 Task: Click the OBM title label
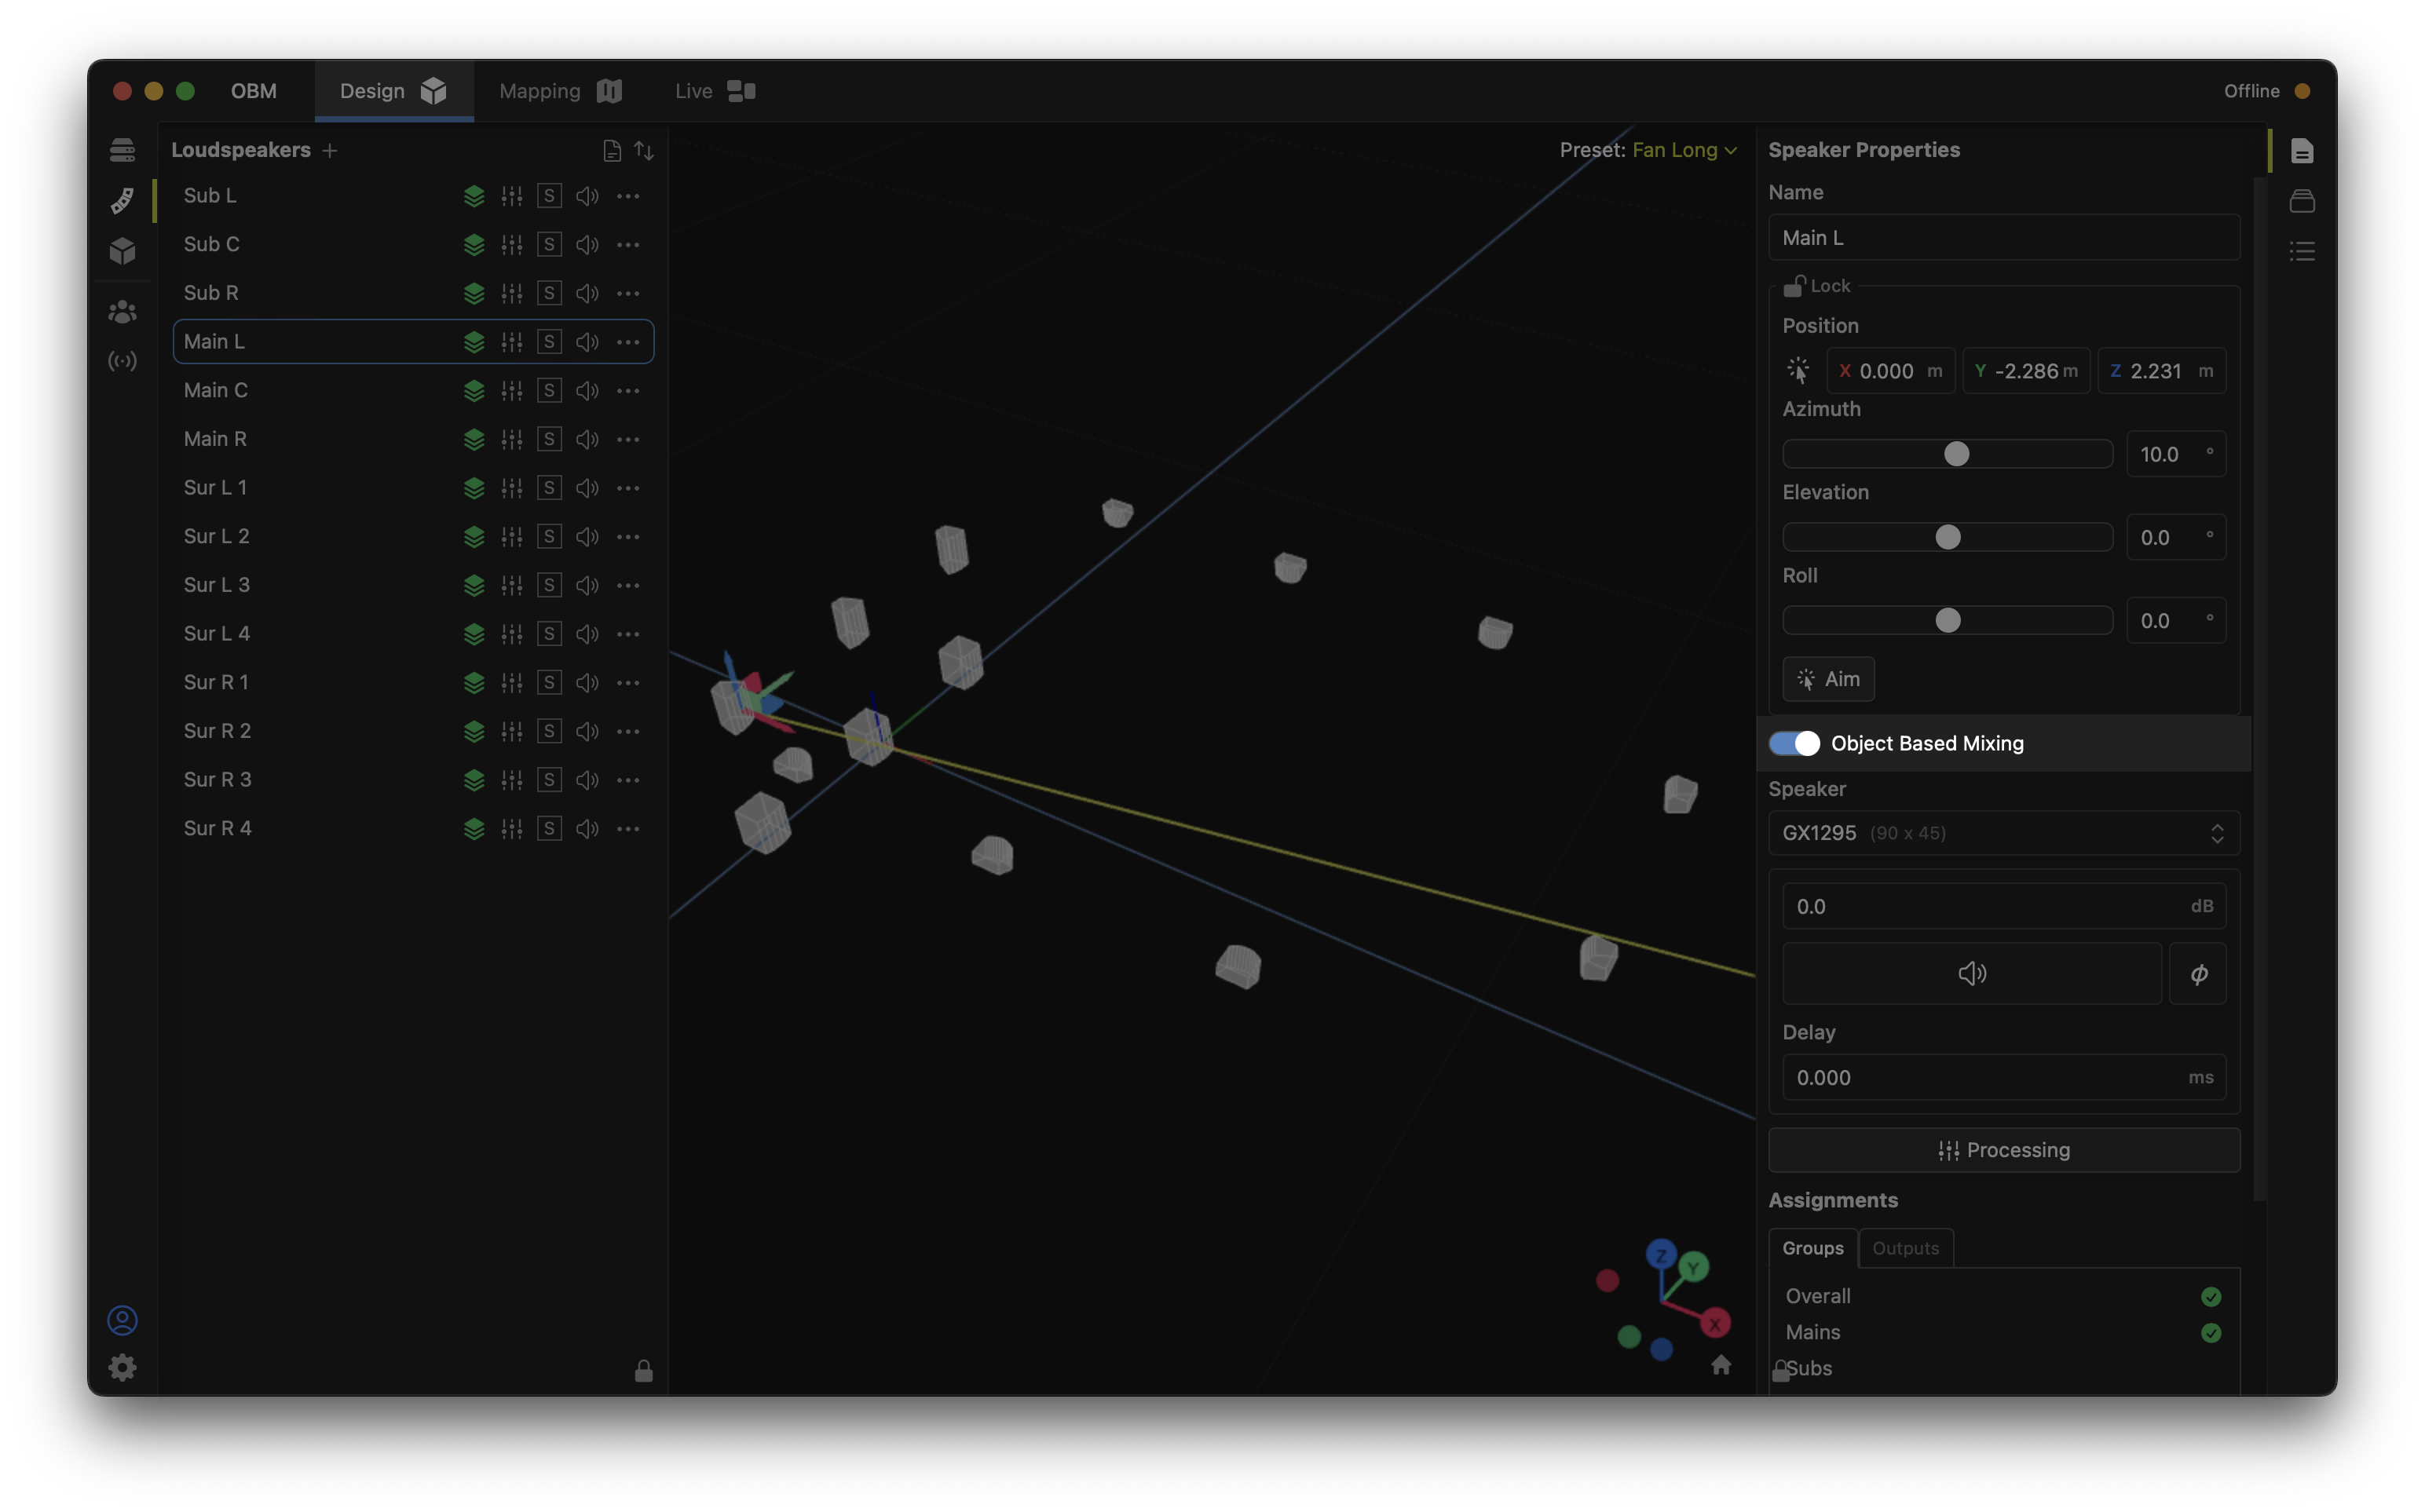254,91
